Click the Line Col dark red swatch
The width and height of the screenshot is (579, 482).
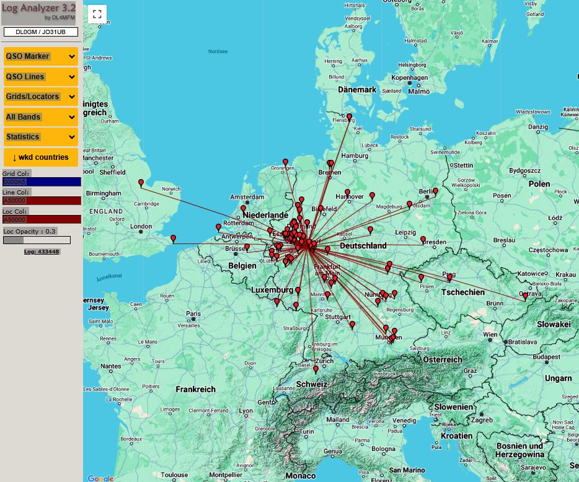[42, 200]
